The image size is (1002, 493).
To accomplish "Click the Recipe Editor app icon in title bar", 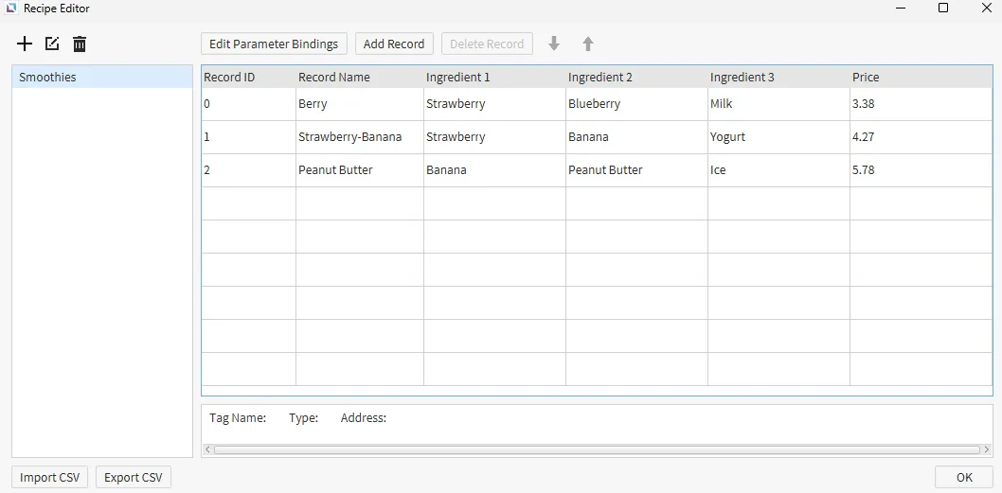I will [11, 9].
